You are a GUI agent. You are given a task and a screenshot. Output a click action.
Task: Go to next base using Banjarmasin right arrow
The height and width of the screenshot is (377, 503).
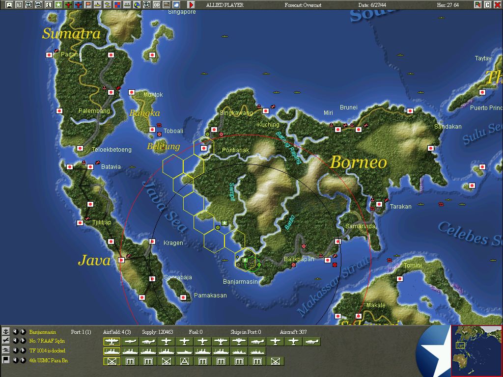coord(23,331)
